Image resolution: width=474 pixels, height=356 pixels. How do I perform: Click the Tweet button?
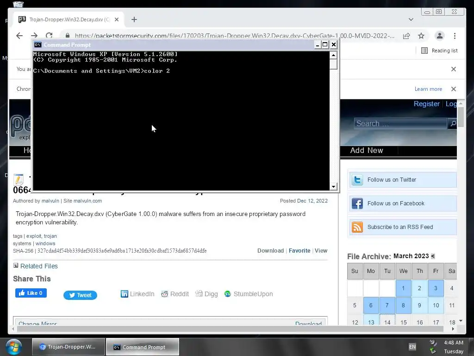click(x=80, y=295)
